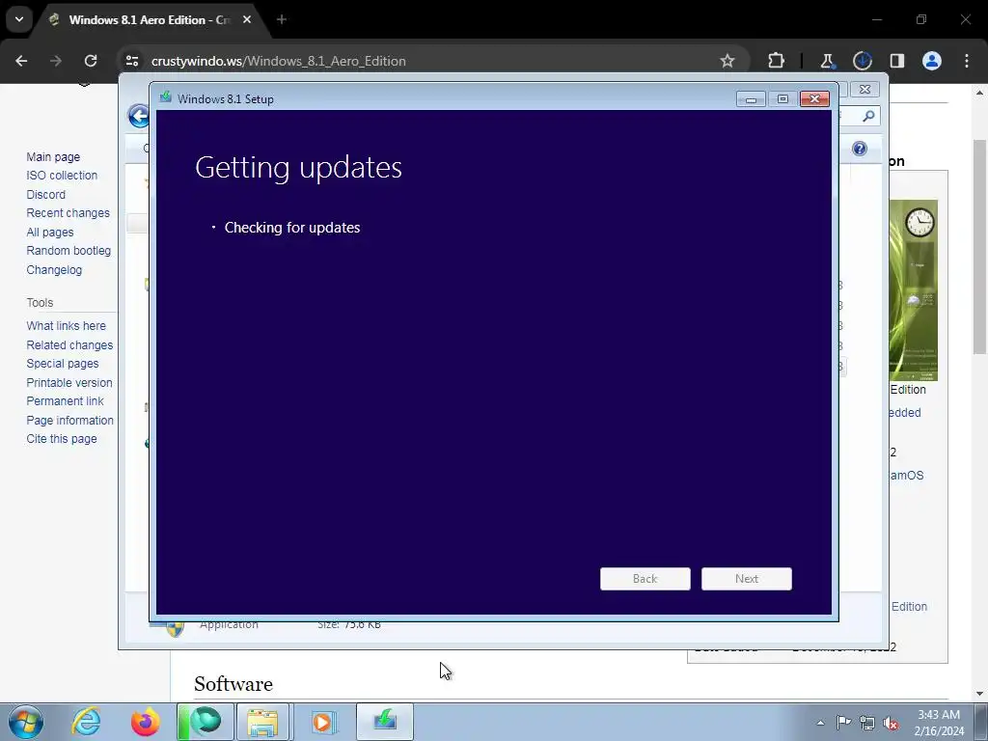Open the Random bootleg link
The height and width of the screenshot is (741, 988).
(x=69, y=250)
